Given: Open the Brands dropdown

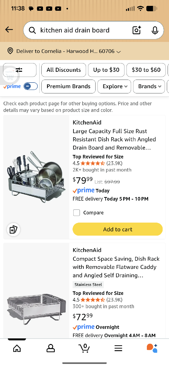Looking at the screenshot, I should (149, 86).
